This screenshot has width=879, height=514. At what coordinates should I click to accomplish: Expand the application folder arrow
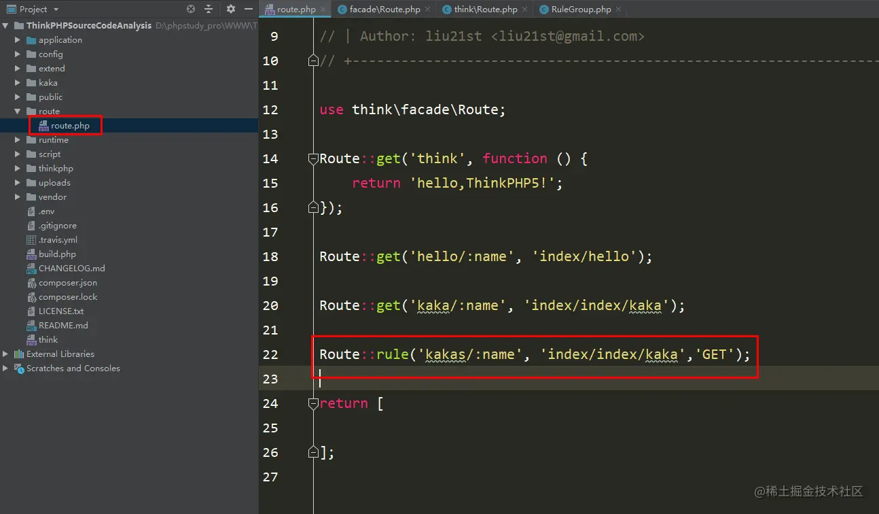[x=18, y=40]
